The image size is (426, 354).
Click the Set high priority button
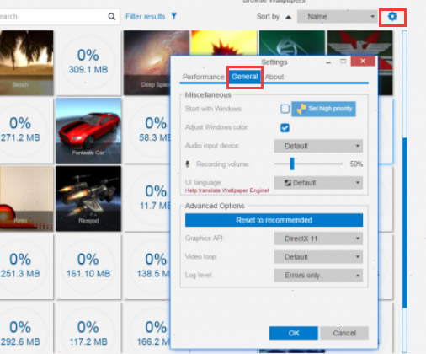(323, 109)
